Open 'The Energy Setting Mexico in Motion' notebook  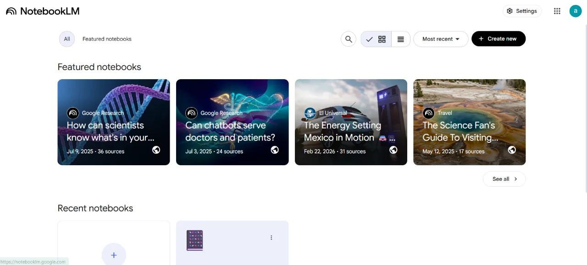click(x=351, y=122)
